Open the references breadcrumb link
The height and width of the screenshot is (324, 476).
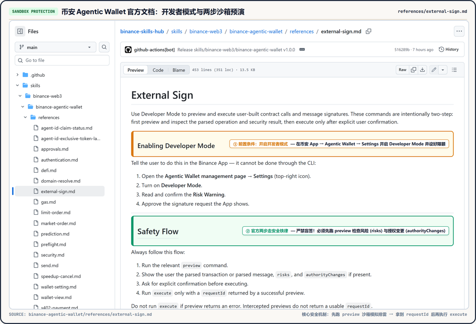pos(301,31)
